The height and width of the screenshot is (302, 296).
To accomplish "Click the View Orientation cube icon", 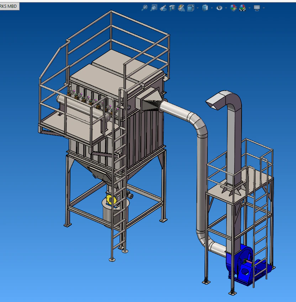I will click(191, 8).
